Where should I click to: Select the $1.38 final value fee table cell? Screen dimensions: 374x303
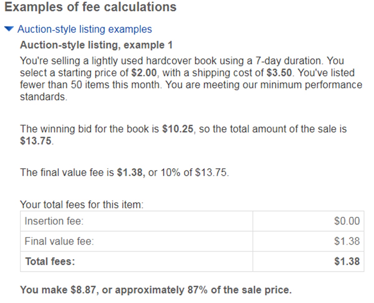(347, 241)
